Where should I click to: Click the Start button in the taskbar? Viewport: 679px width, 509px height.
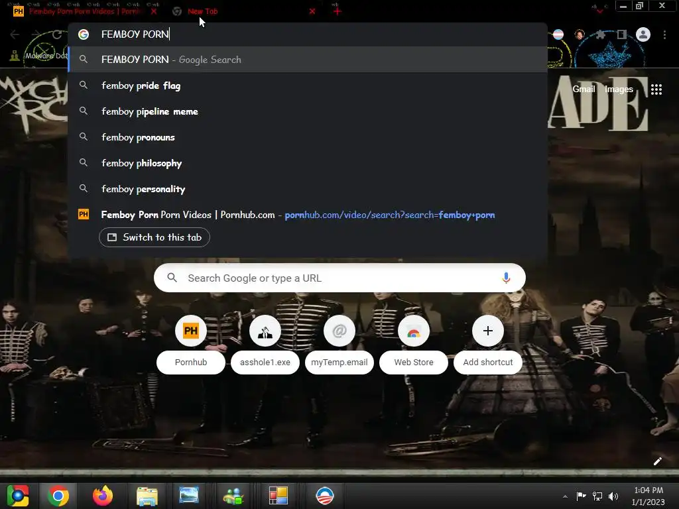(18, 496)
